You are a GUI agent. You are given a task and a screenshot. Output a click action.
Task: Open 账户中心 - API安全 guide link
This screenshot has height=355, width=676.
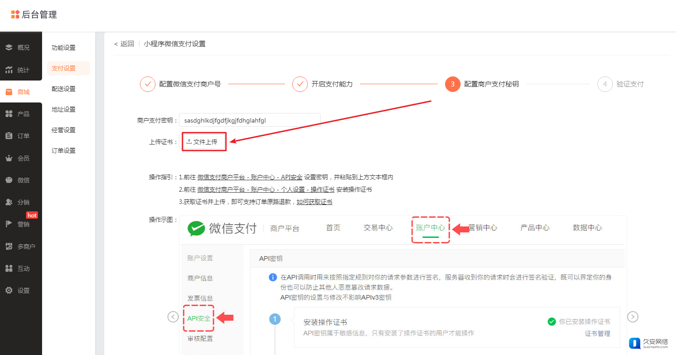click(250, 177)
